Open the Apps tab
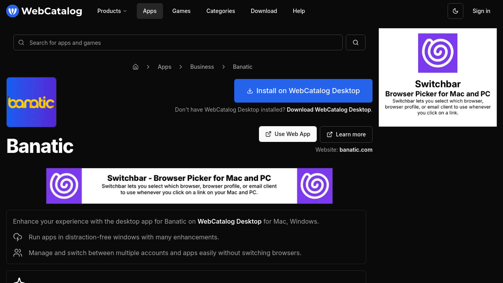Viewport: 503px width, 283px height. [x=150, y=11]
